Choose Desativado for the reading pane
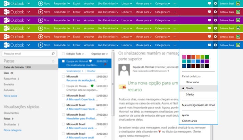This screenshot has width=243, height=140. [x=192, y=82]
